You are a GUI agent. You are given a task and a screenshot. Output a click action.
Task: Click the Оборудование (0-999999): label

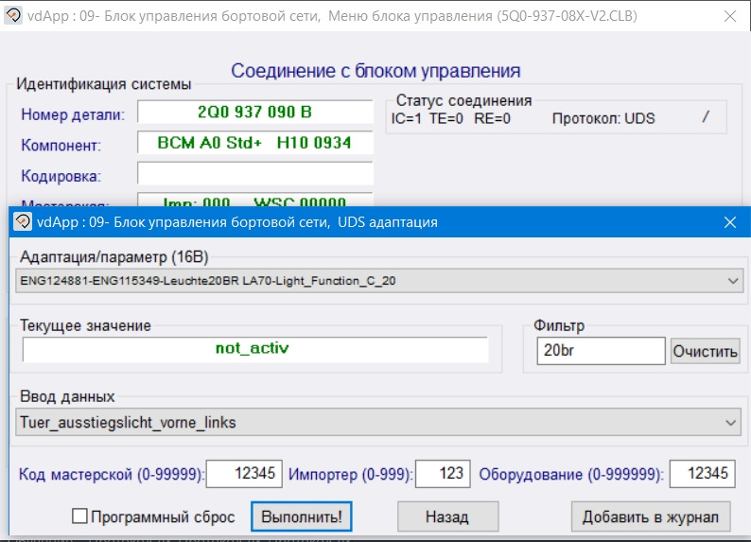pos(571,475)
